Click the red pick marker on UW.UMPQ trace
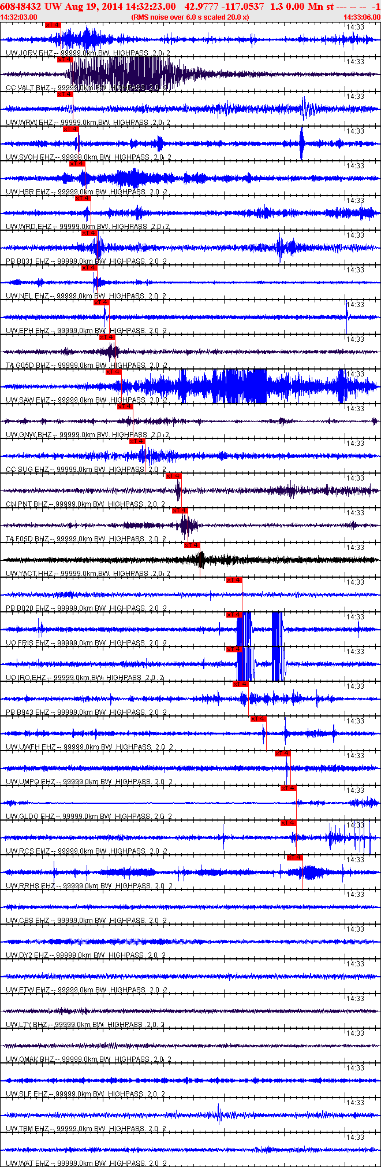Screen dimensions: 381x1167 tap(283, 754)
